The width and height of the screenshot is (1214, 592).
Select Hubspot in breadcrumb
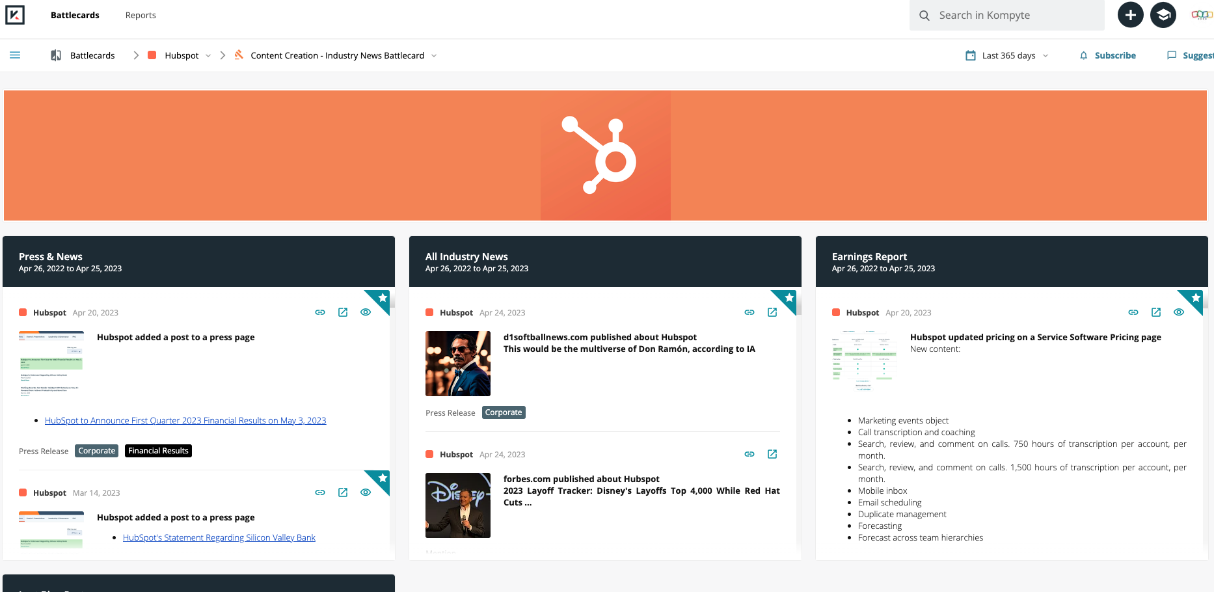tap(182, 55)
